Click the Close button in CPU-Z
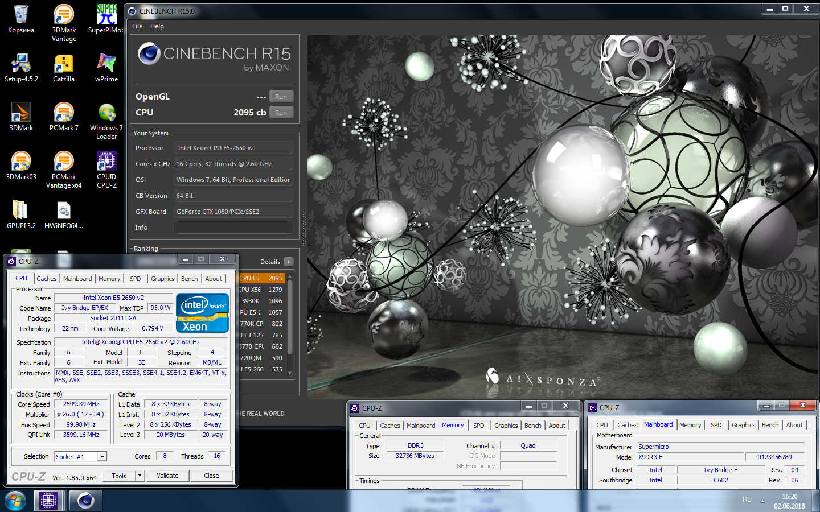The image size is (820, 512). (x=211, y=476)
